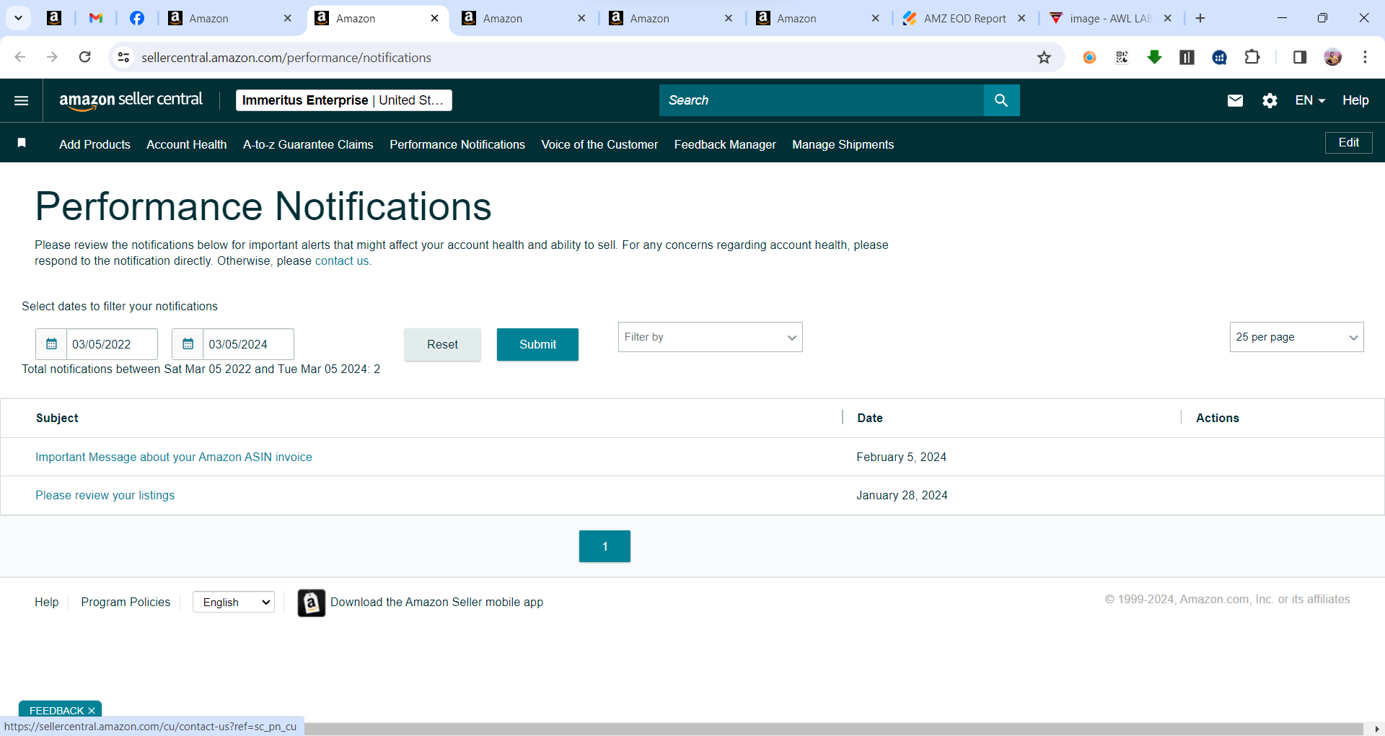Screen dimensions: 1385x736
Task: Click the start date field 03/05/2022
Action: [x=112, y=344]
